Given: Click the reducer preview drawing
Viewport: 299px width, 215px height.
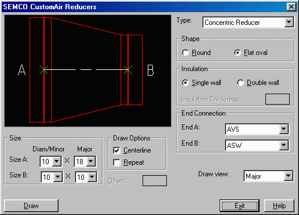Looking at the screenshot, I should [87, 71].
